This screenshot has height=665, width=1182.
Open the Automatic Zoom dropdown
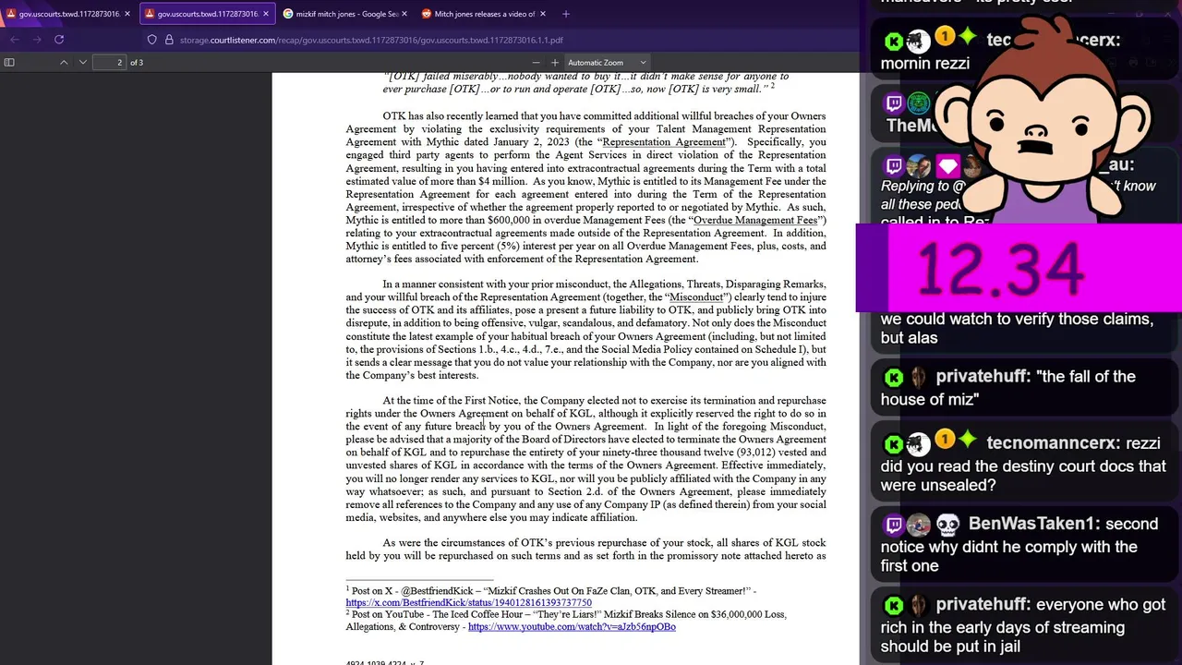coord(607,62)
